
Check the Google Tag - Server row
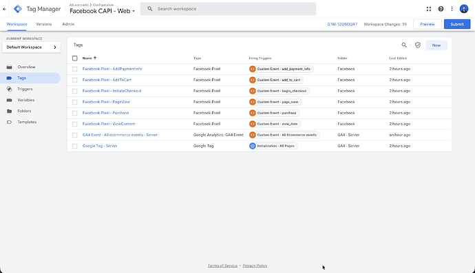click(x=75, y=146)
